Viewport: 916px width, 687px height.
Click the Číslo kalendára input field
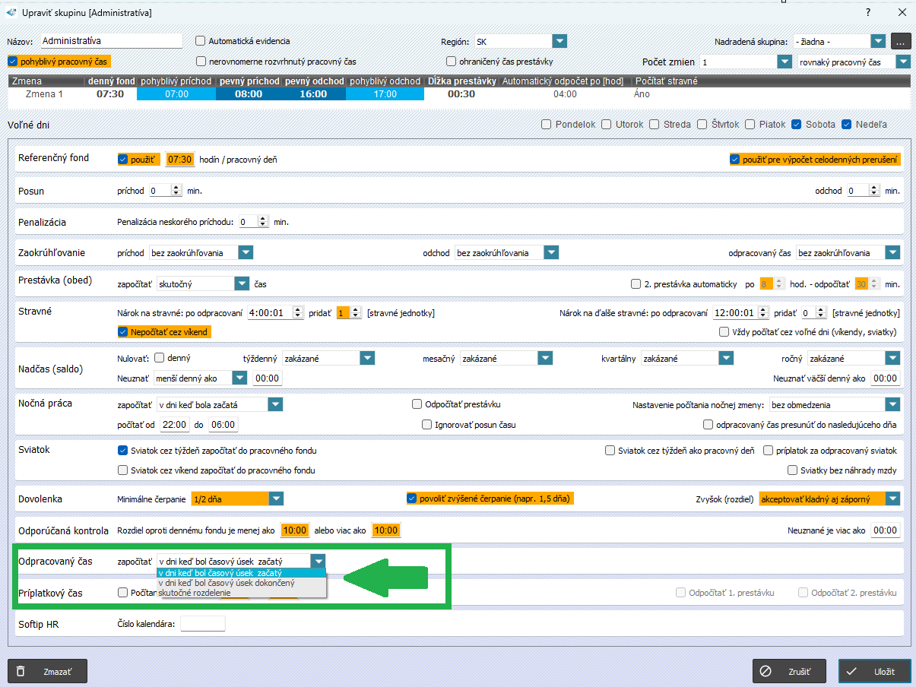pos(202,624)
